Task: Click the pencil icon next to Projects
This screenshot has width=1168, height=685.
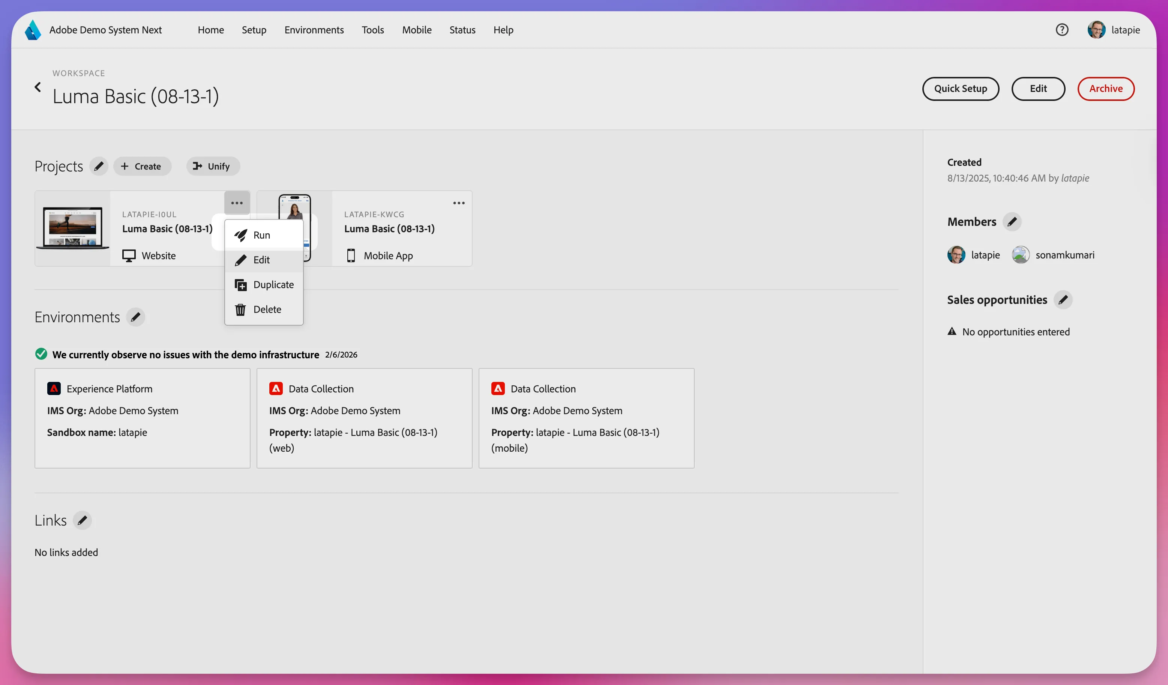Action: (99, 167)
